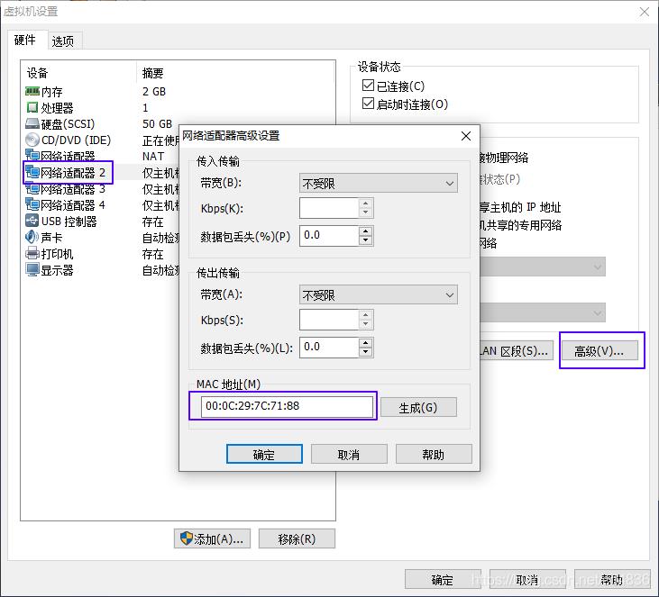The height and width of the screenshot is (597, 659).
Task: Click 移除(R) to remove device
Action: coord(297,538)
